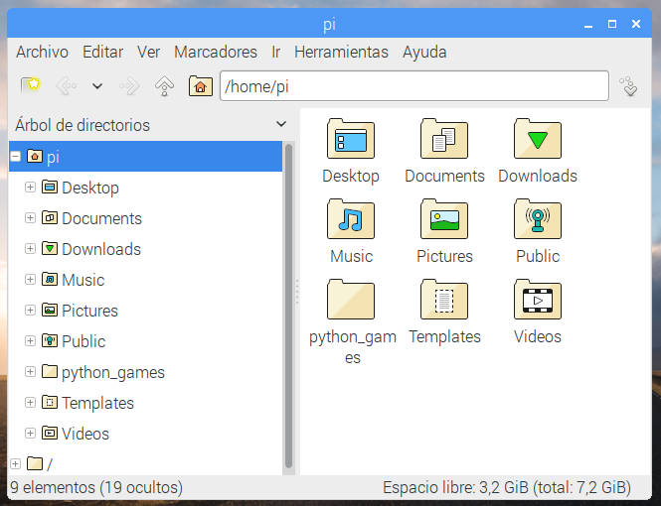The width and height of the screenshot is (661, 506).
Task: Select the Desktop folder icon in file view
Action: (x=351, y=139)
